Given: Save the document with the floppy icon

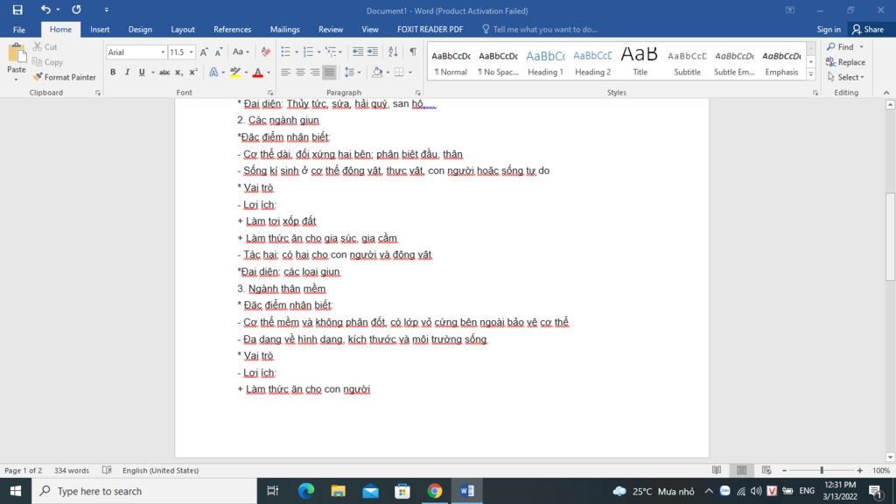Looking at the screenshot, I should pos(17,10).
